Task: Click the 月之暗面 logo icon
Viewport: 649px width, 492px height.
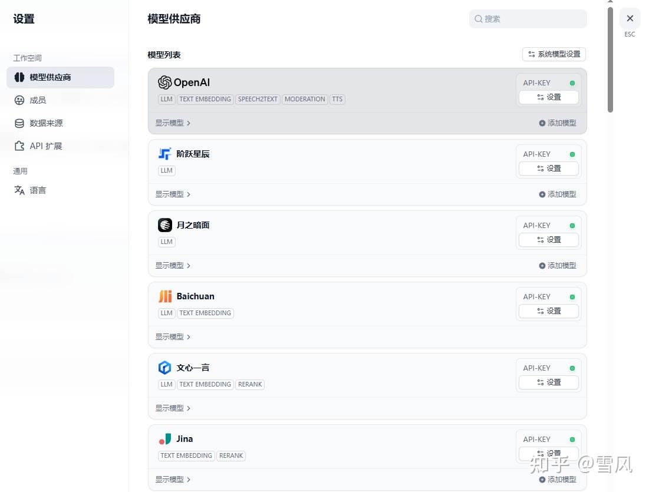Action: 164,225
